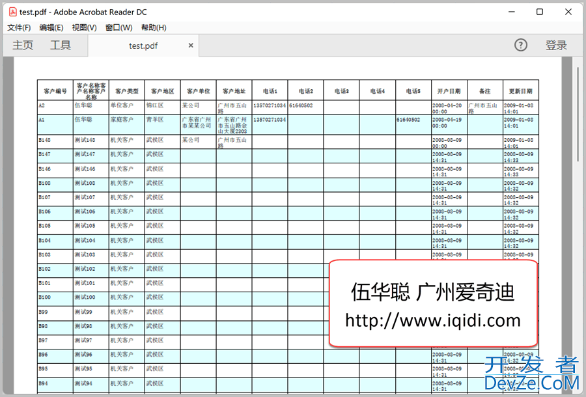Click the B97 customer ID cell
This screenshot has width=586, height=397.
point(55,342)
